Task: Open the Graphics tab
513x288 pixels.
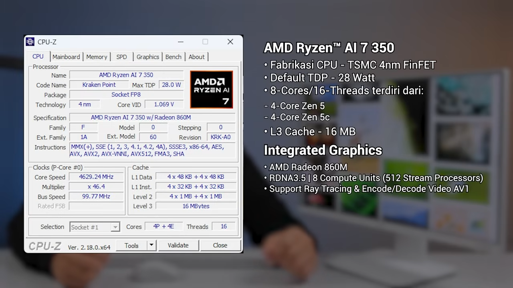Action: pos(147,57)
